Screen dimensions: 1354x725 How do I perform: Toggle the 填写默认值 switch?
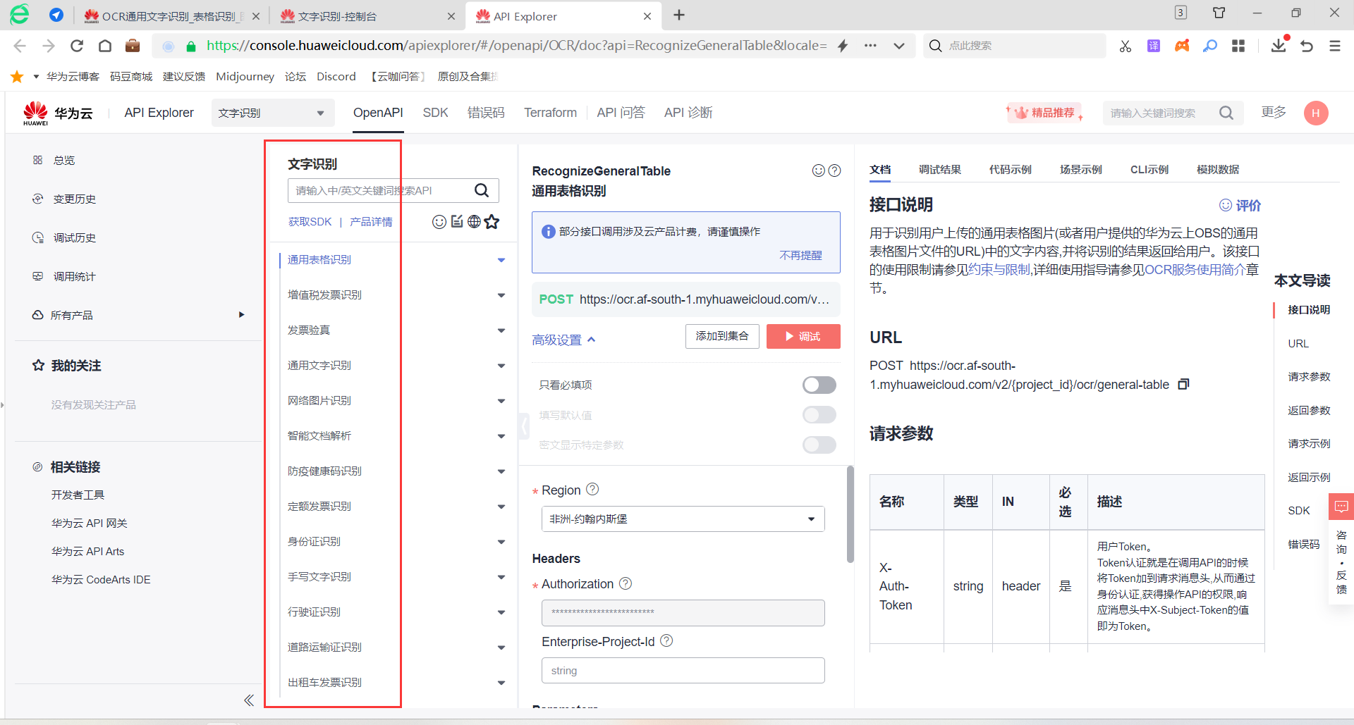(x=819, y=415)
